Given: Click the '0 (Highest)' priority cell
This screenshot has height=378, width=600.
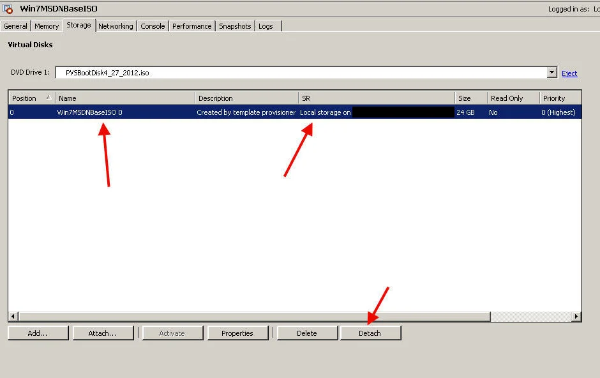Looking at the screenshot, I should (x=559, y=112).
